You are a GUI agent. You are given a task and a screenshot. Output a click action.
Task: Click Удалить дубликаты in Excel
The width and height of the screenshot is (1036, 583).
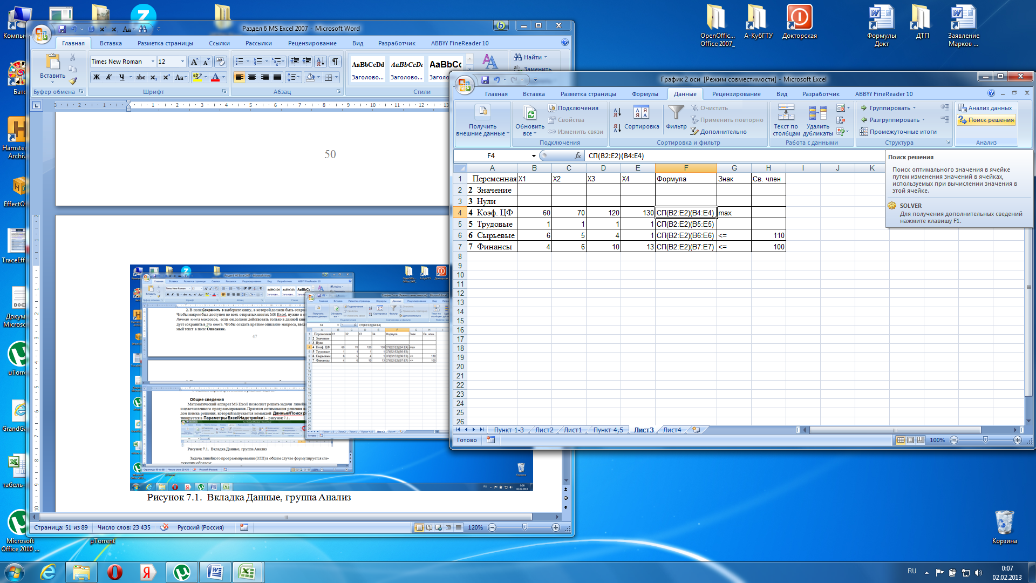(817, 120)
